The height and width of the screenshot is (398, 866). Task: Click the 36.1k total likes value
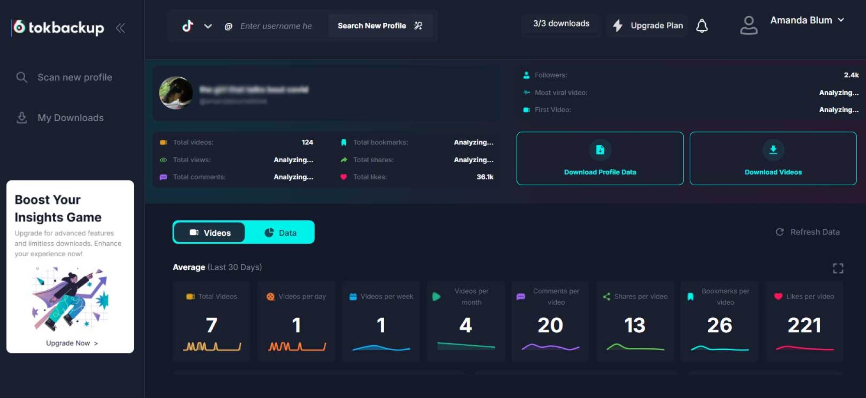pos(485,177)
